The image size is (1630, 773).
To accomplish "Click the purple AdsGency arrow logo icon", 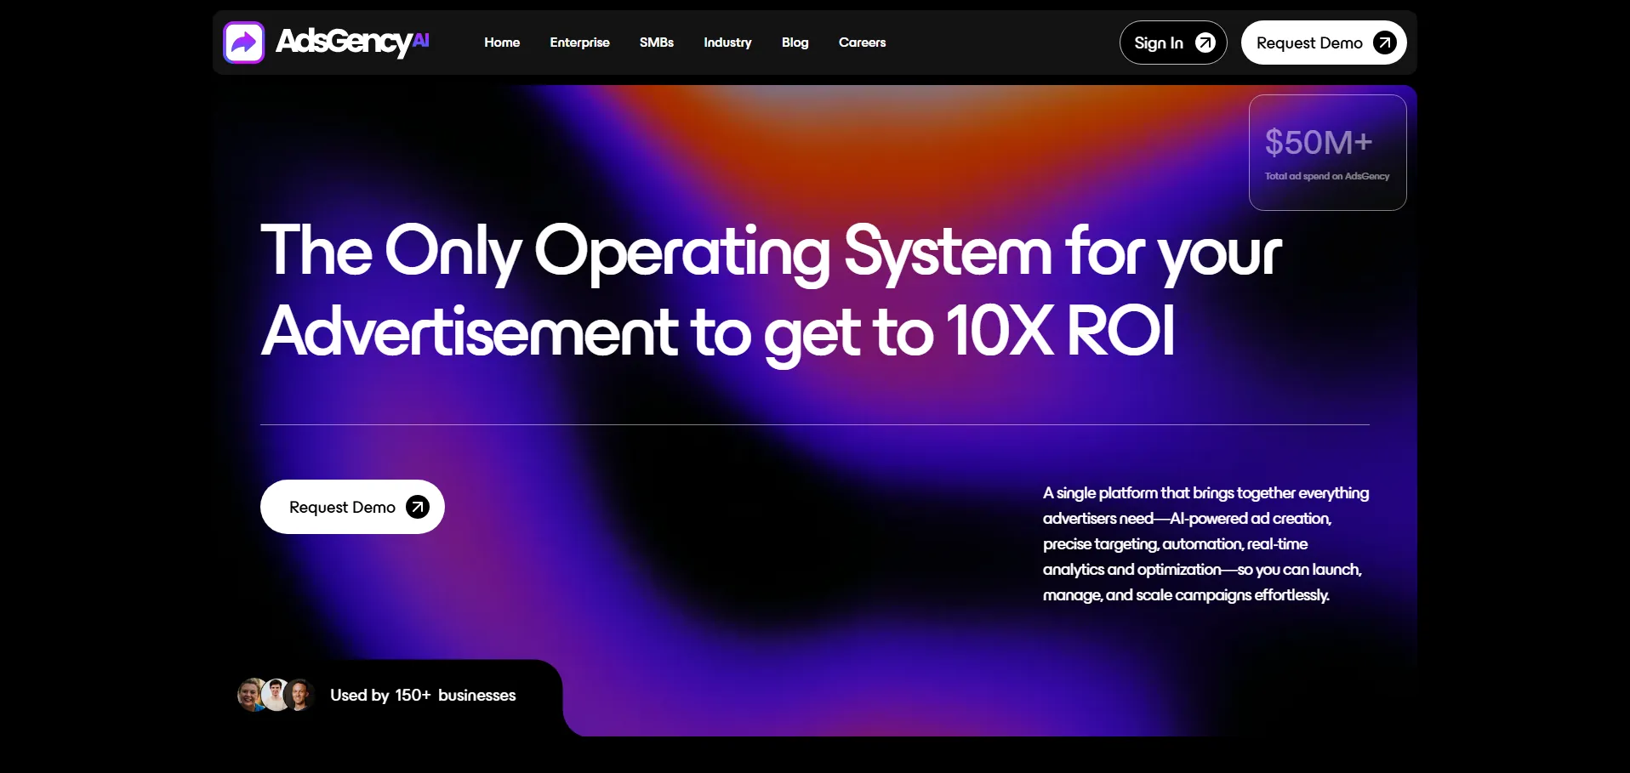I will coord(243,43).
